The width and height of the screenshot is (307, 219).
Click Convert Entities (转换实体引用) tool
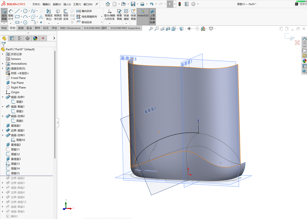[x=58, y=15]
